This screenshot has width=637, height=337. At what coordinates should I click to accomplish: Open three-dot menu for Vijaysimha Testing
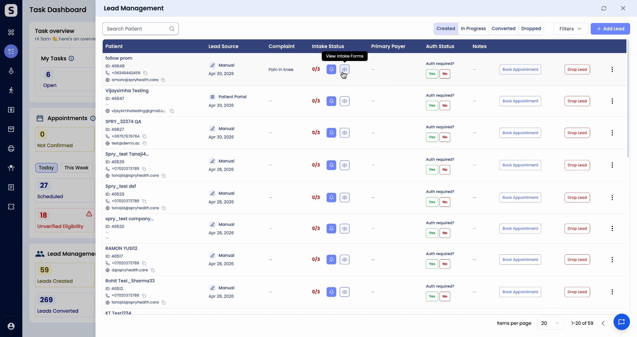click(612, 101)
